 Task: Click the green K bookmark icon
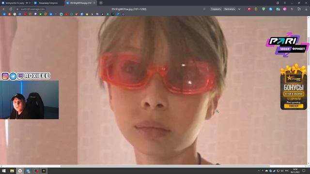click(41, 14)
